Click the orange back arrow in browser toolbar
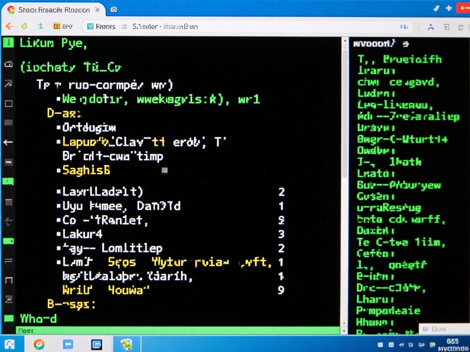Image resolution: width=470 pixels, height=352 pixels. pyautogui.click(x=9, y=26)
